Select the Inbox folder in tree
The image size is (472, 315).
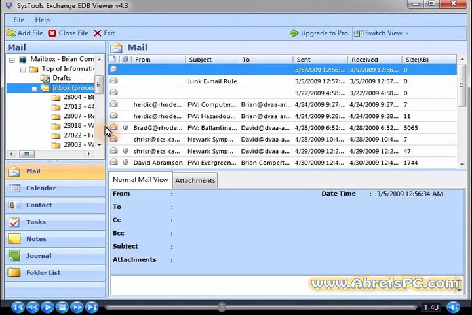point(73,88)
